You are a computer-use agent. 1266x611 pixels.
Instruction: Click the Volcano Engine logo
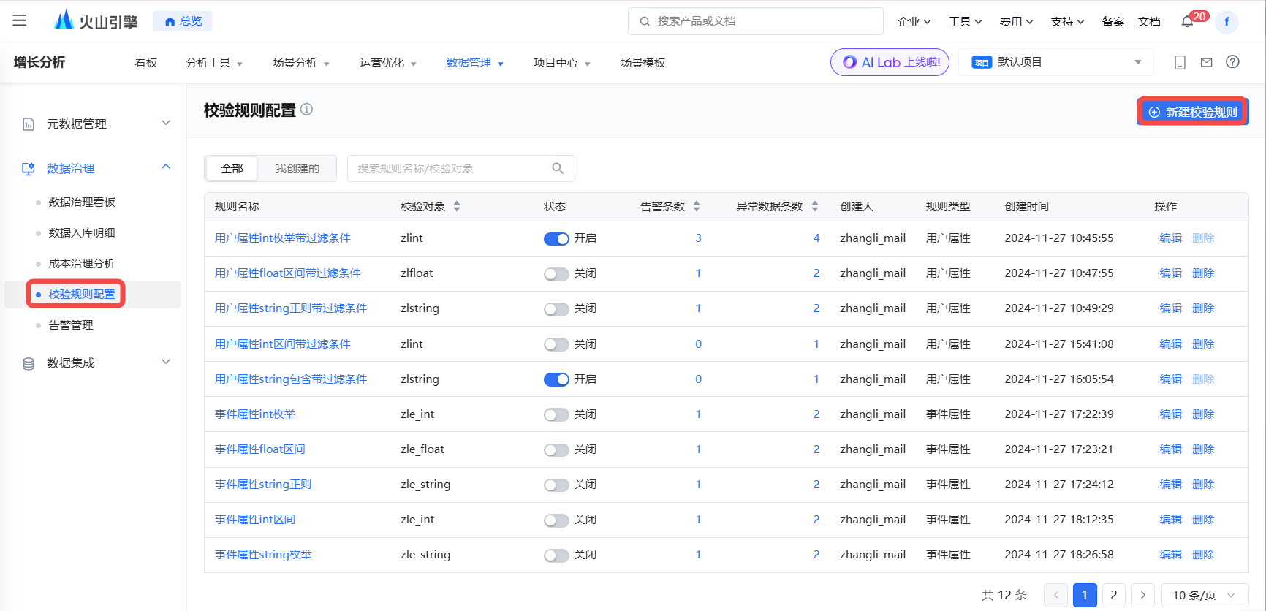pos(96,20)
